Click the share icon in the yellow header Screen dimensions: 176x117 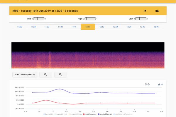click(145, 11)
